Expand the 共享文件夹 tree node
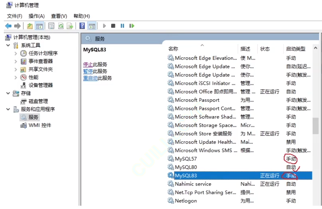This screenshot has width=322, height=209. point(16,69)
